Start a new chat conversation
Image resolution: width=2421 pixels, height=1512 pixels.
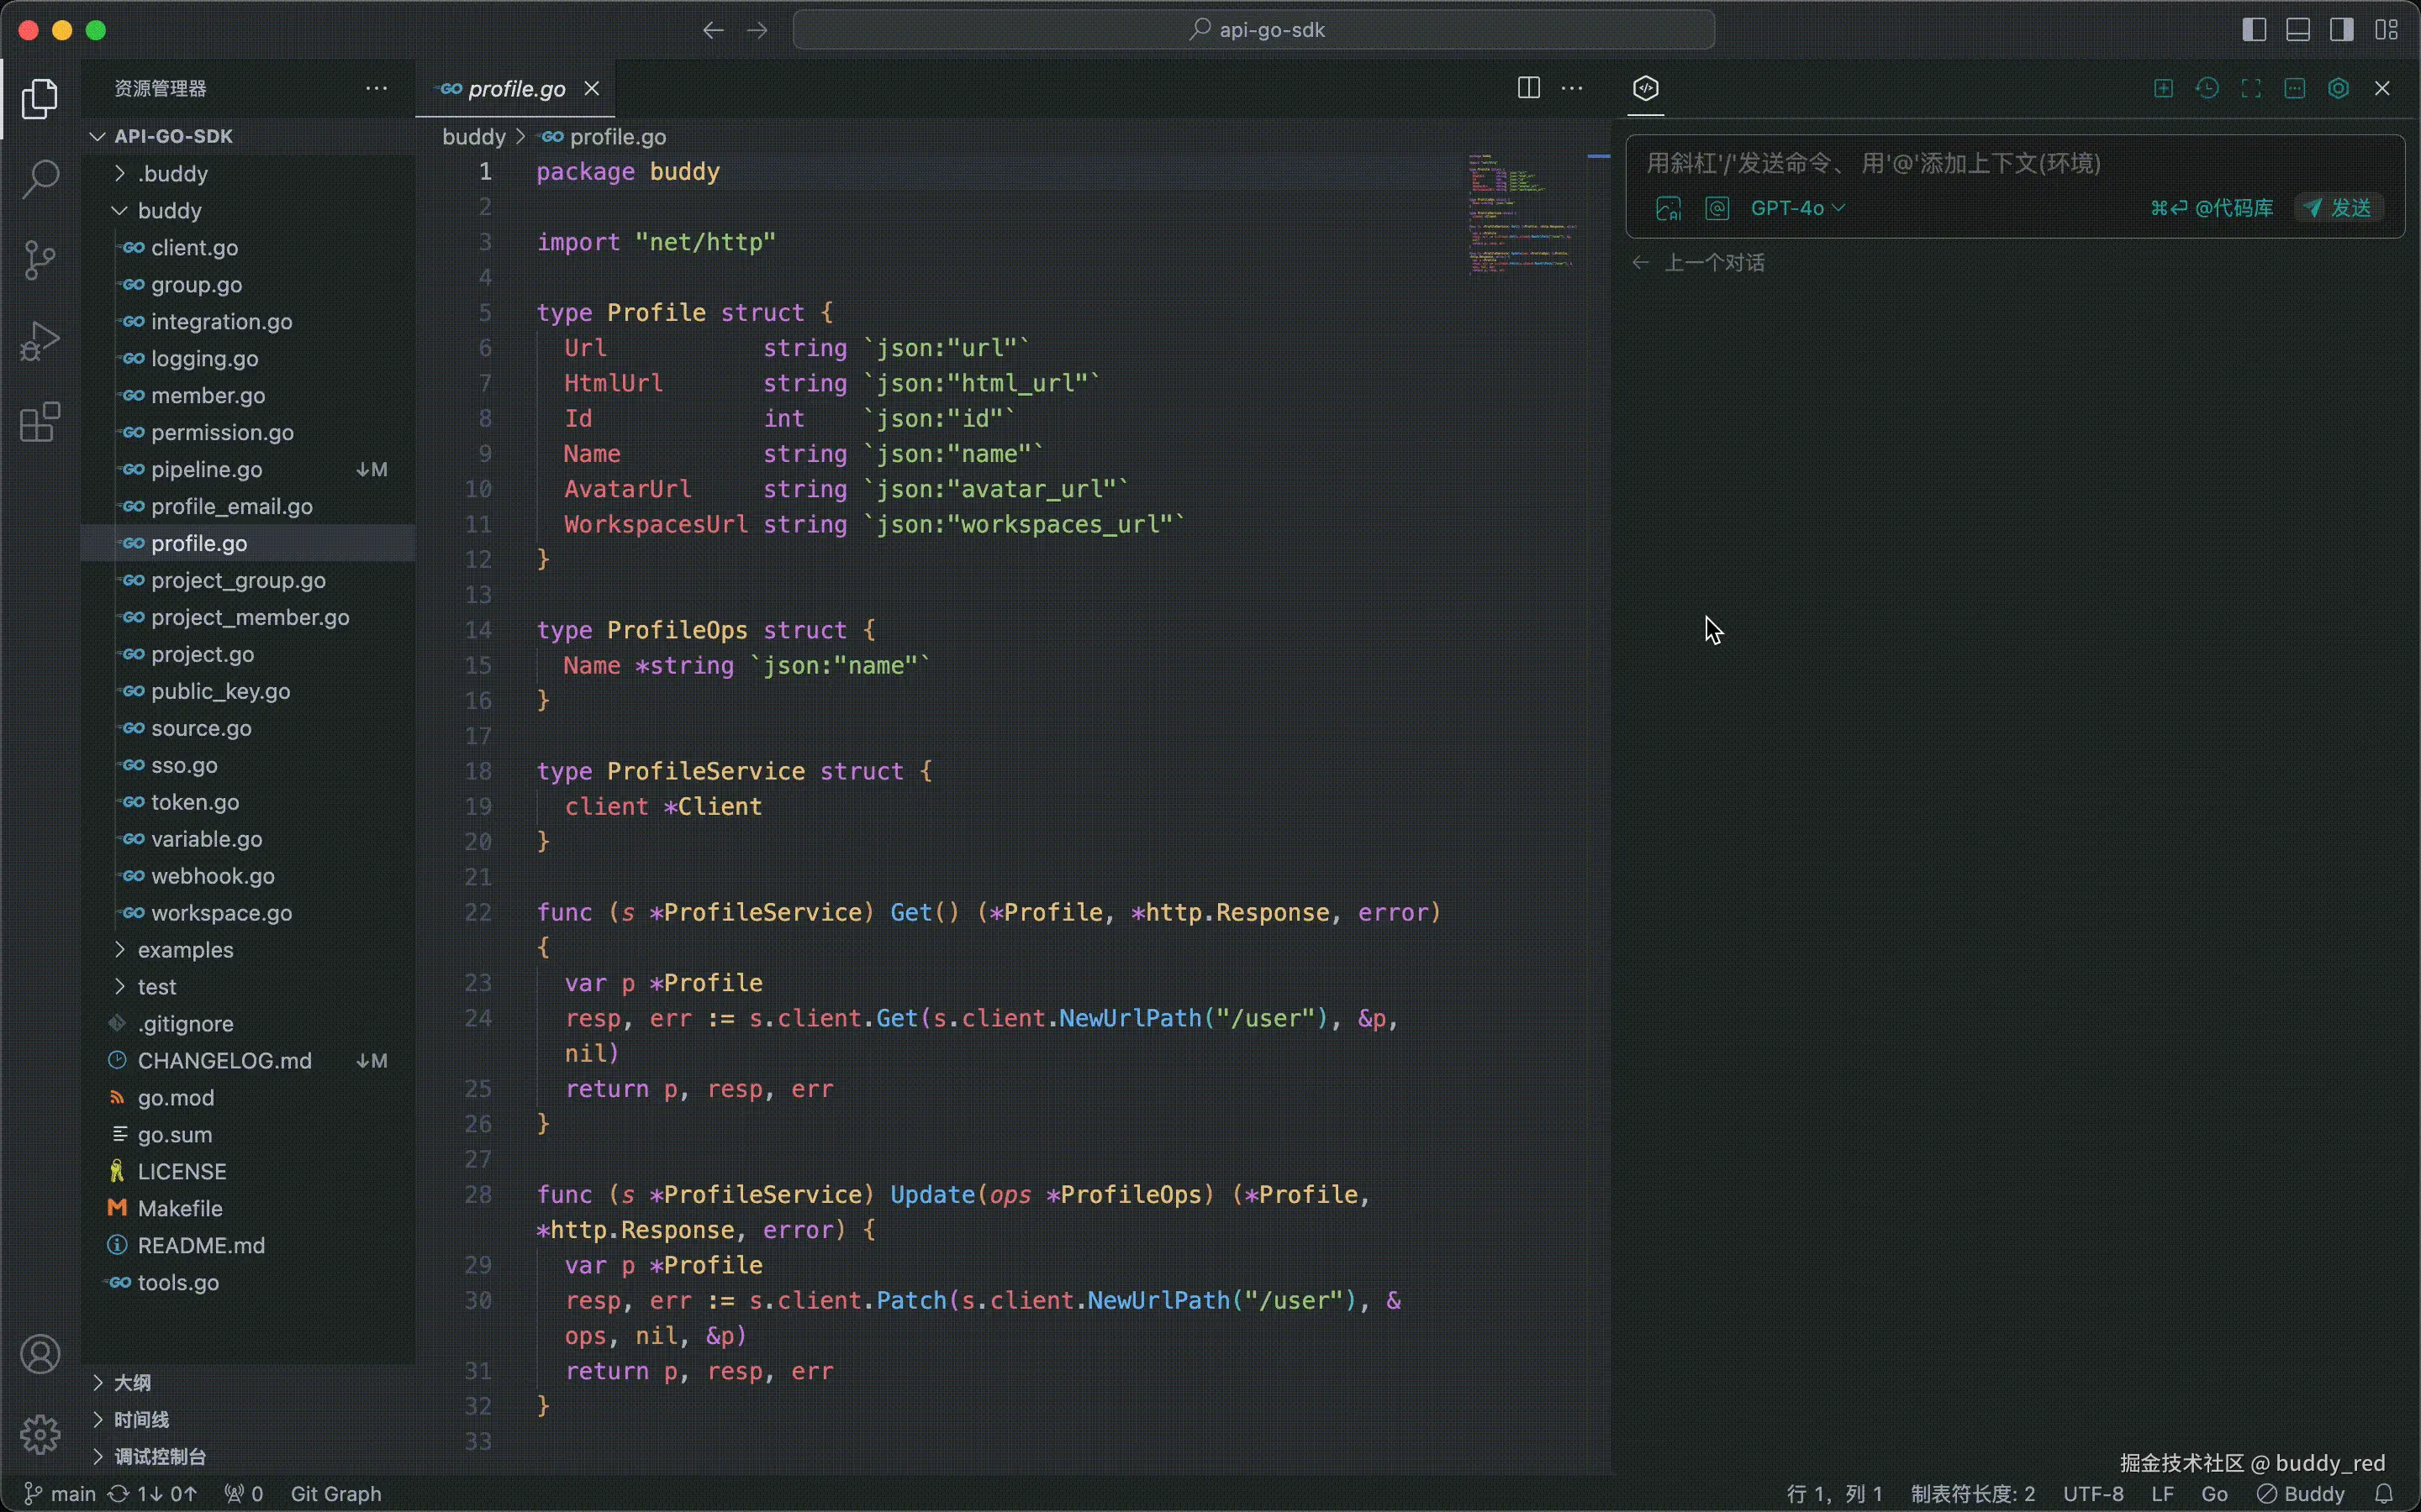click(x=2161, y=88)
